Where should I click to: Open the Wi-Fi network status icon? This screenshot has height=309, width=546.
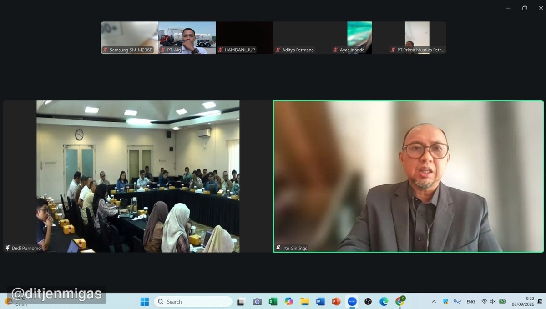(x=484, y=302)
